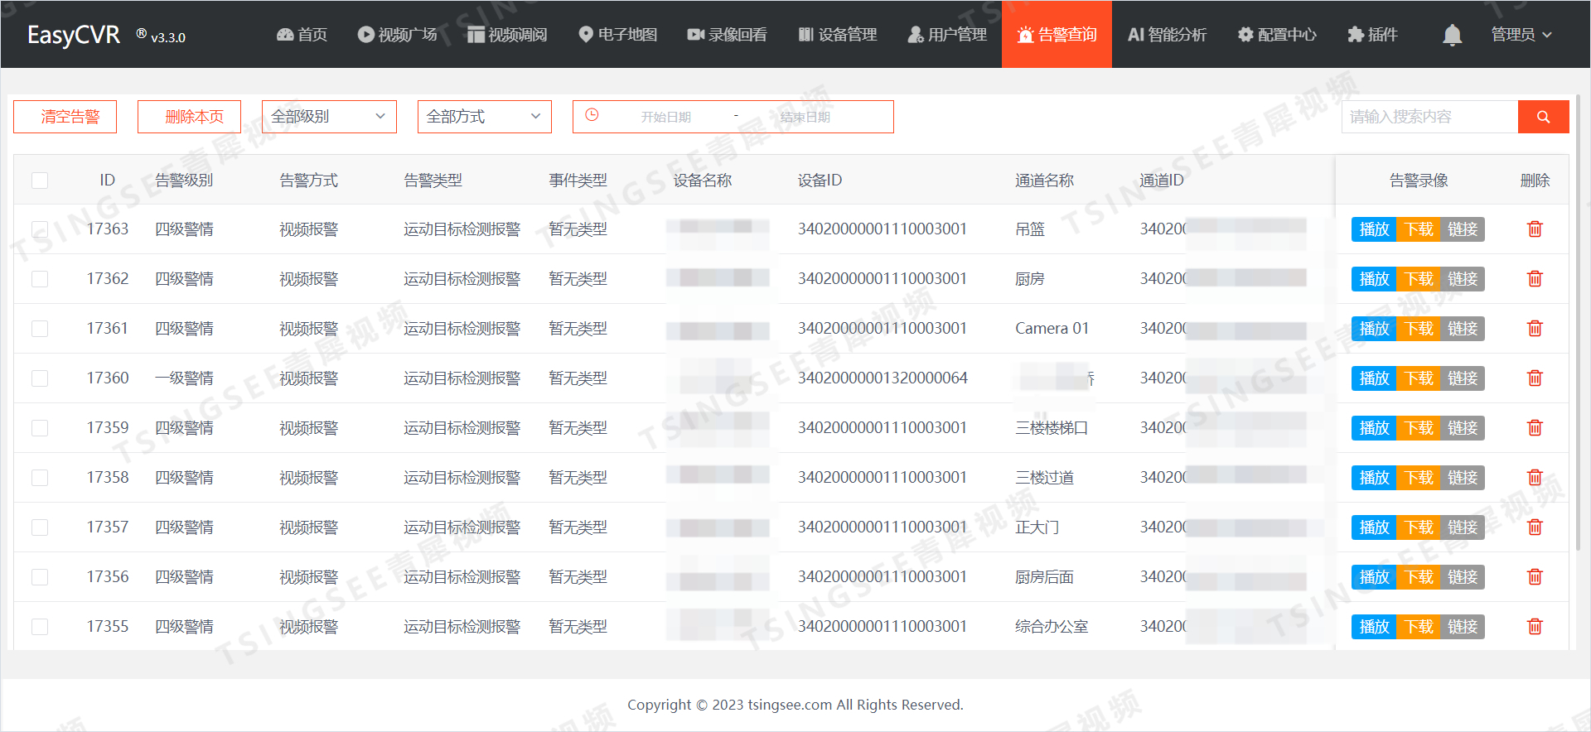Delete alarm 17363 with trash icon

1535,229
